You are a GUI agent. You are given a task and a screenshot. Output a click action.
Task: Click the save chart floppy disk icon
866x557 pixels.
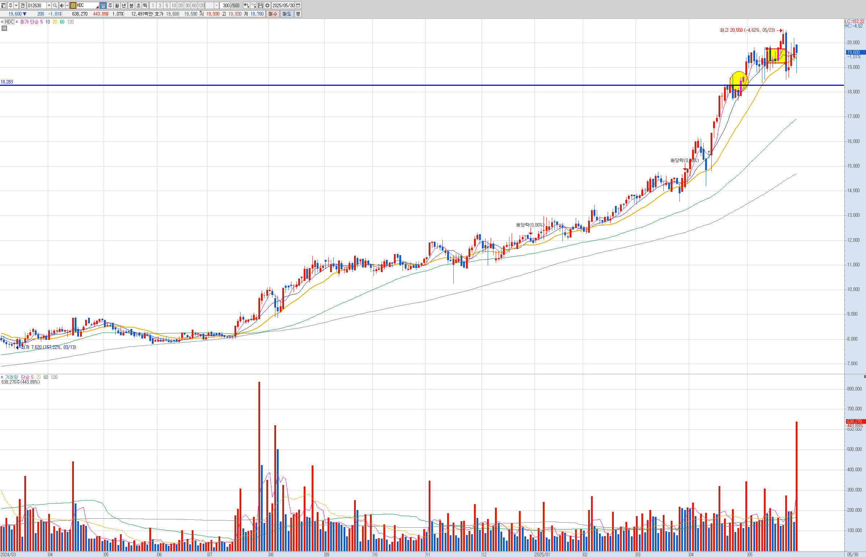click(260, 5)
